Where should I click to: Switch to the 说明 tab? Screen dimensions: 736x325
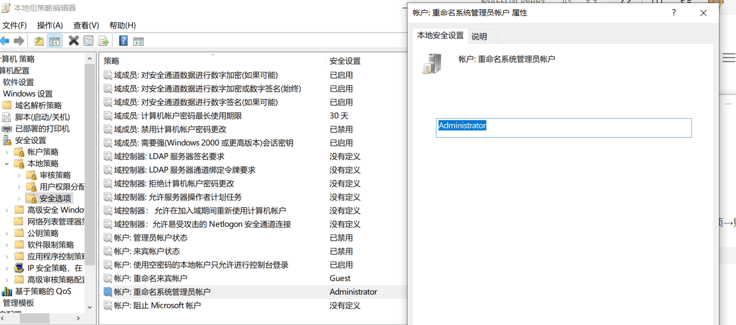482,36
